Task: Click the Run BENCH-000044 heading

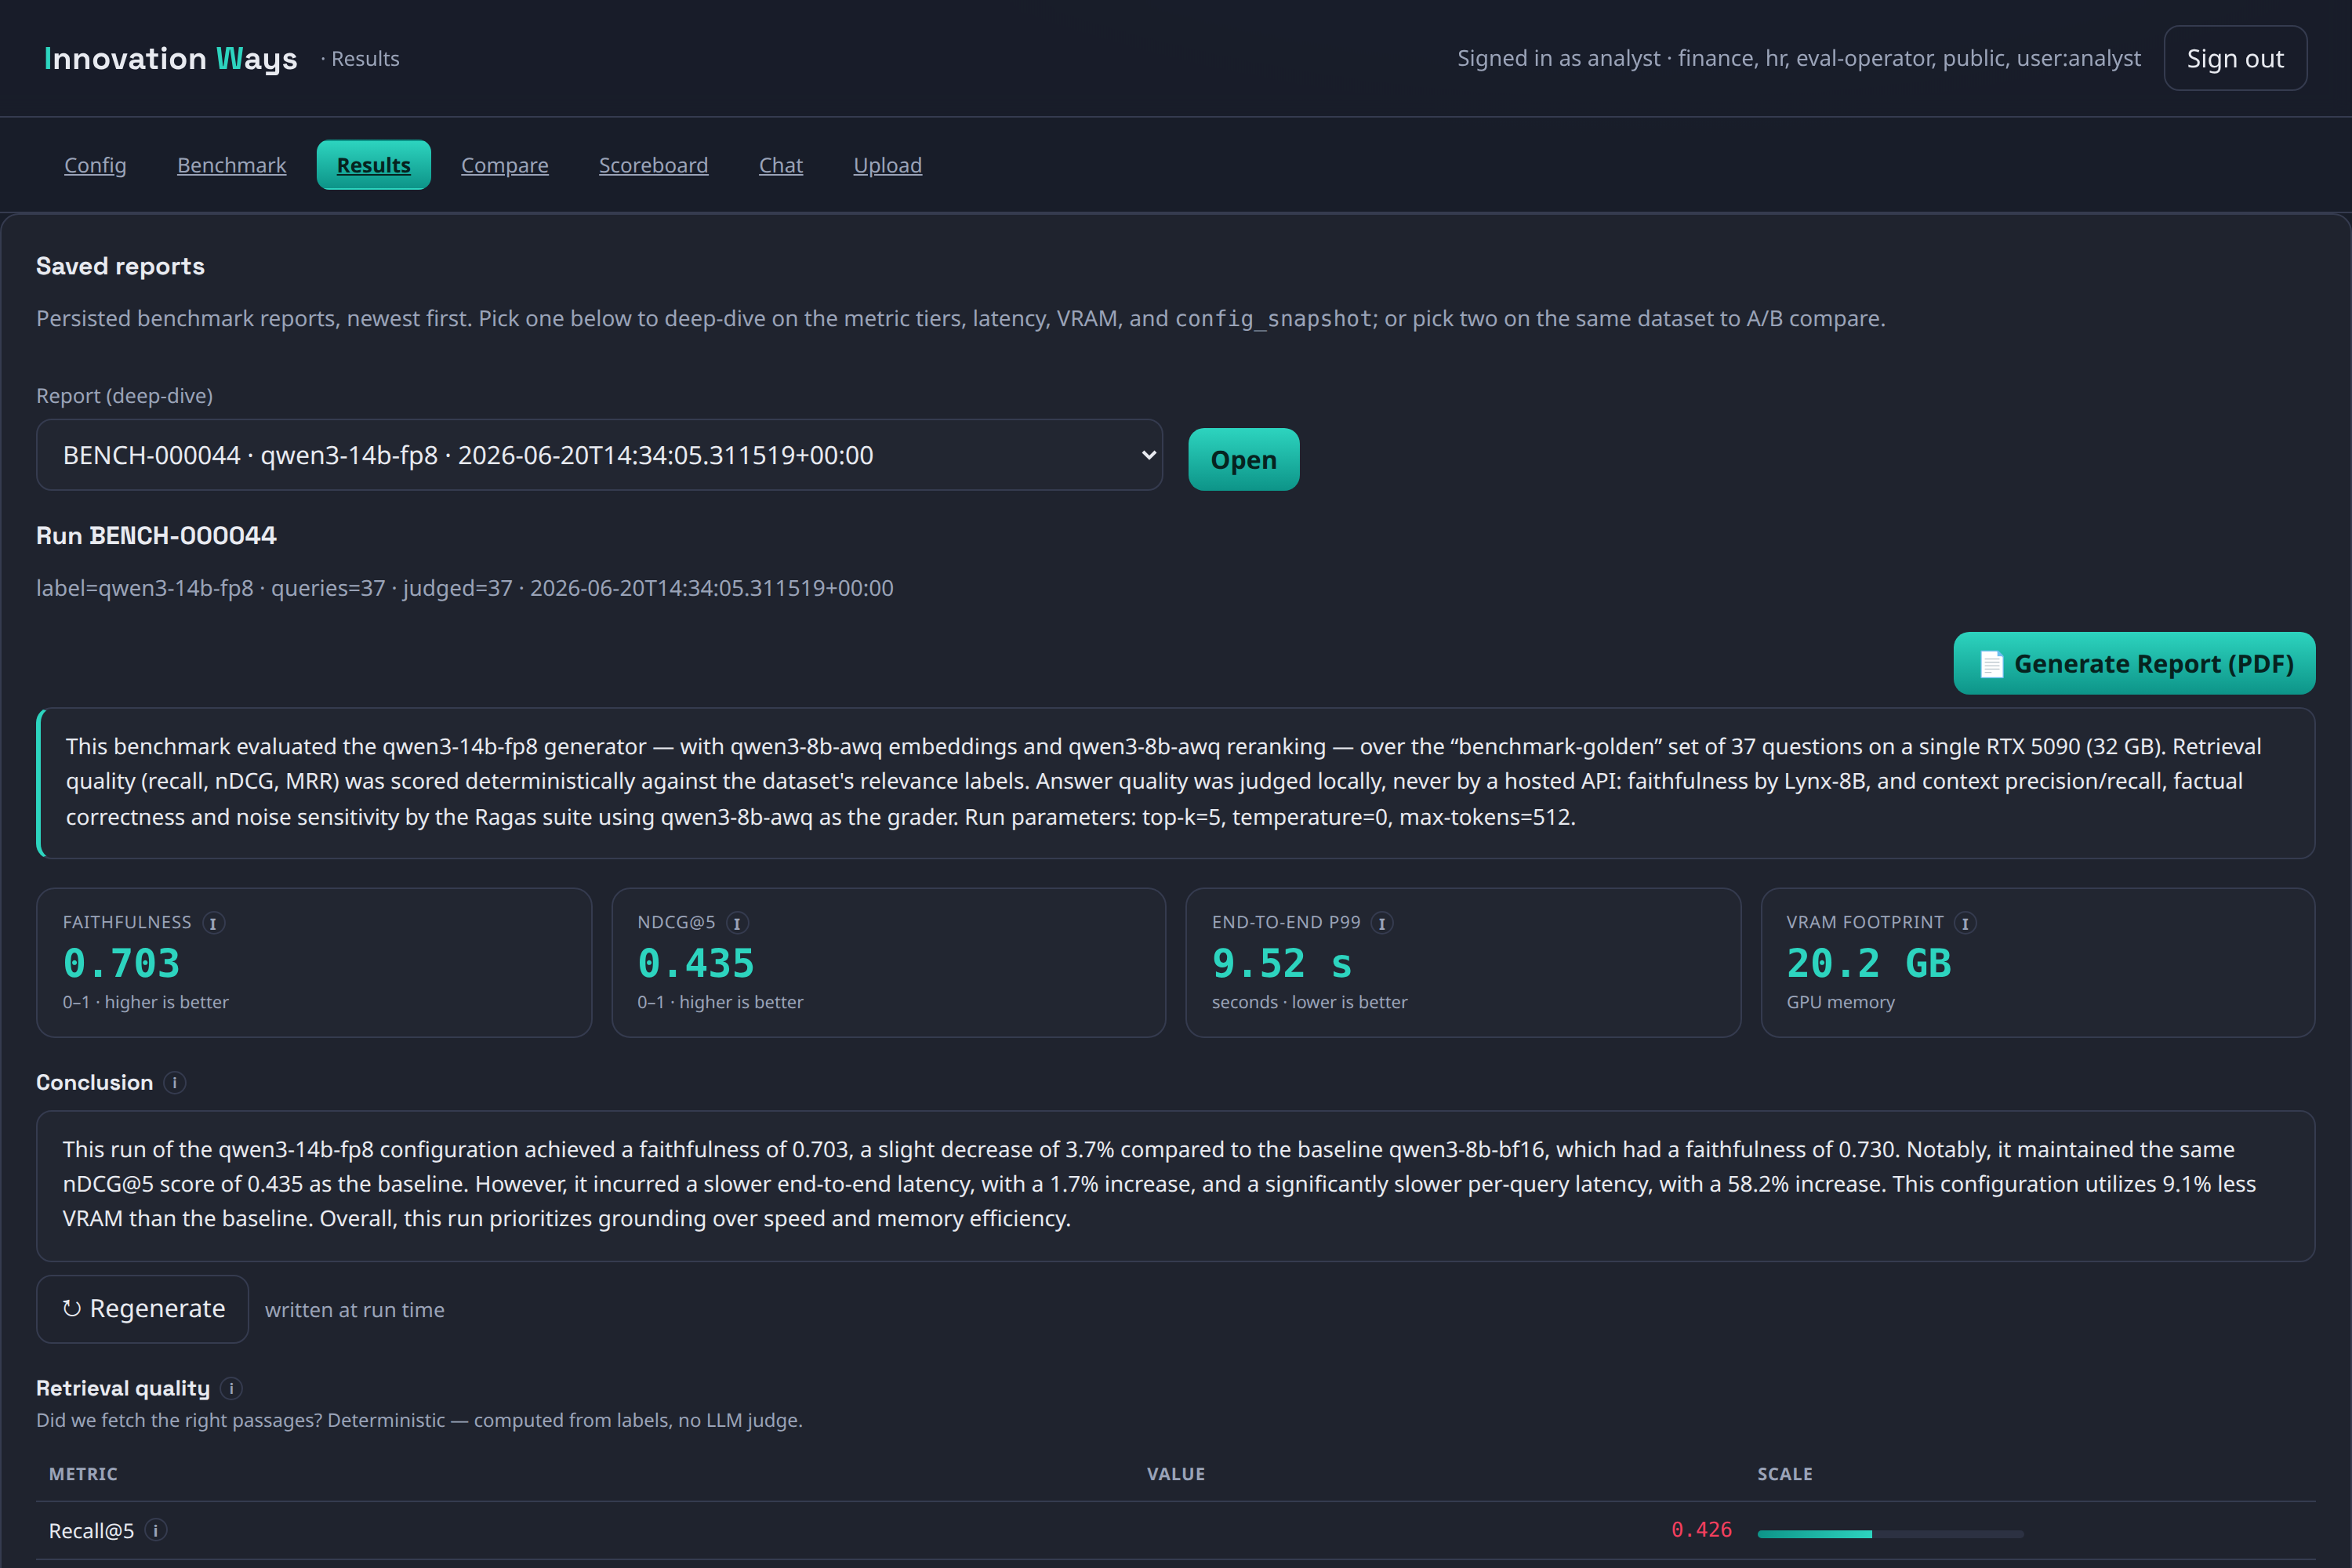Action: pos(156,535)
